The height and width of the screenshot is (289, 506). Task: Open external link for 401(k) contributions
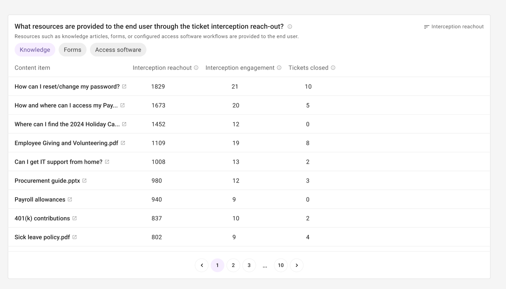75,218
